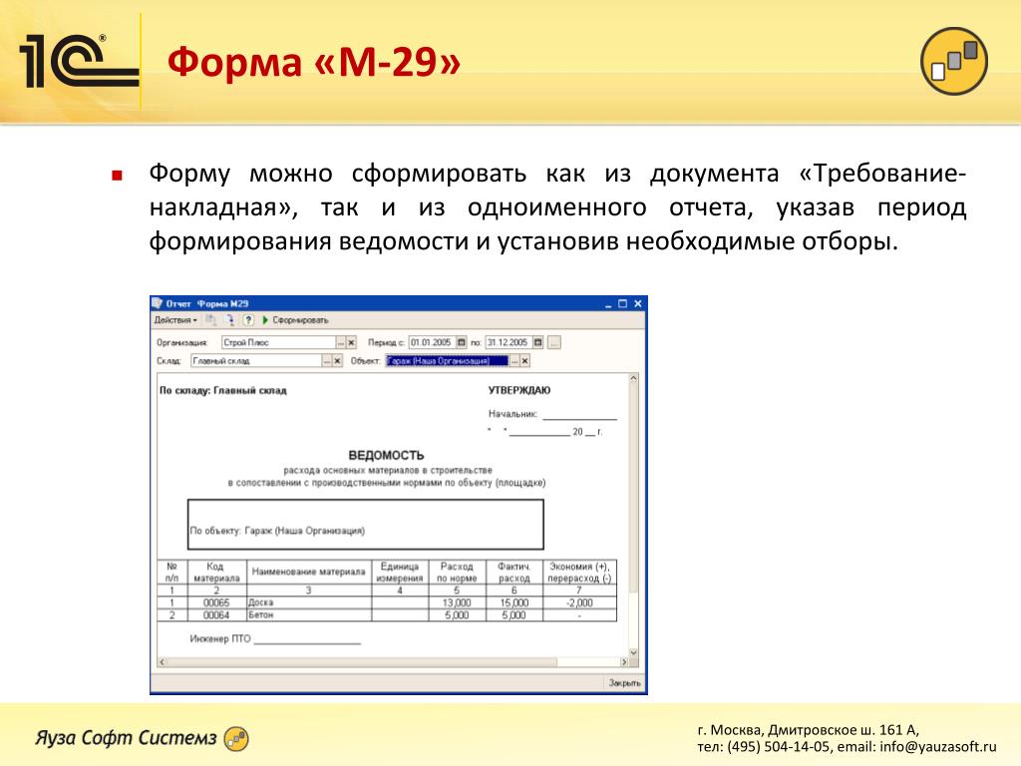Click column header Единица измерения
The height and width of the screenshot is (766, 1021).
[400, 572]
